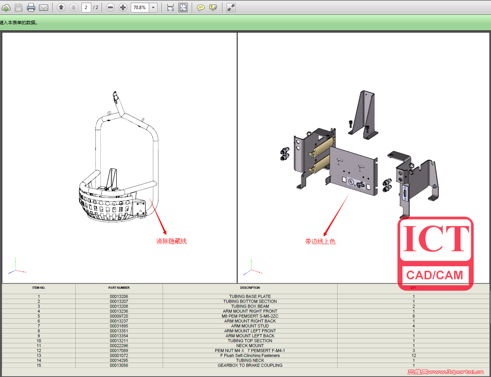
Task: Select part number 00013354
Action: (x=119, y=336)
